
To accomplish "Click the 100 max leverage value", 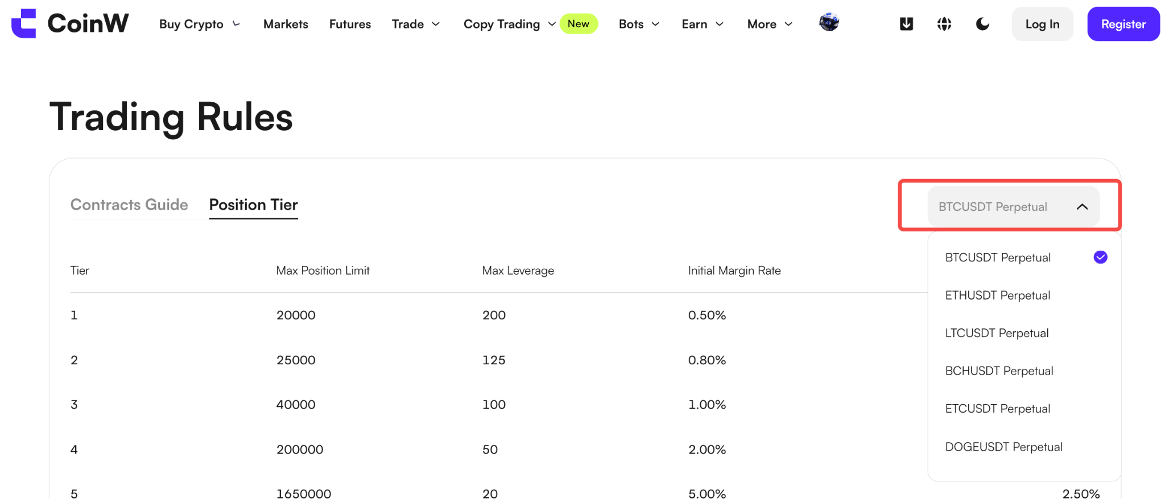I will click(494, 405).
